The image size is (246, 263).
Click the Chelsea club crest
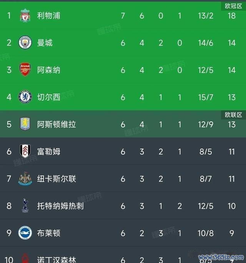click(x=25, y=97)
